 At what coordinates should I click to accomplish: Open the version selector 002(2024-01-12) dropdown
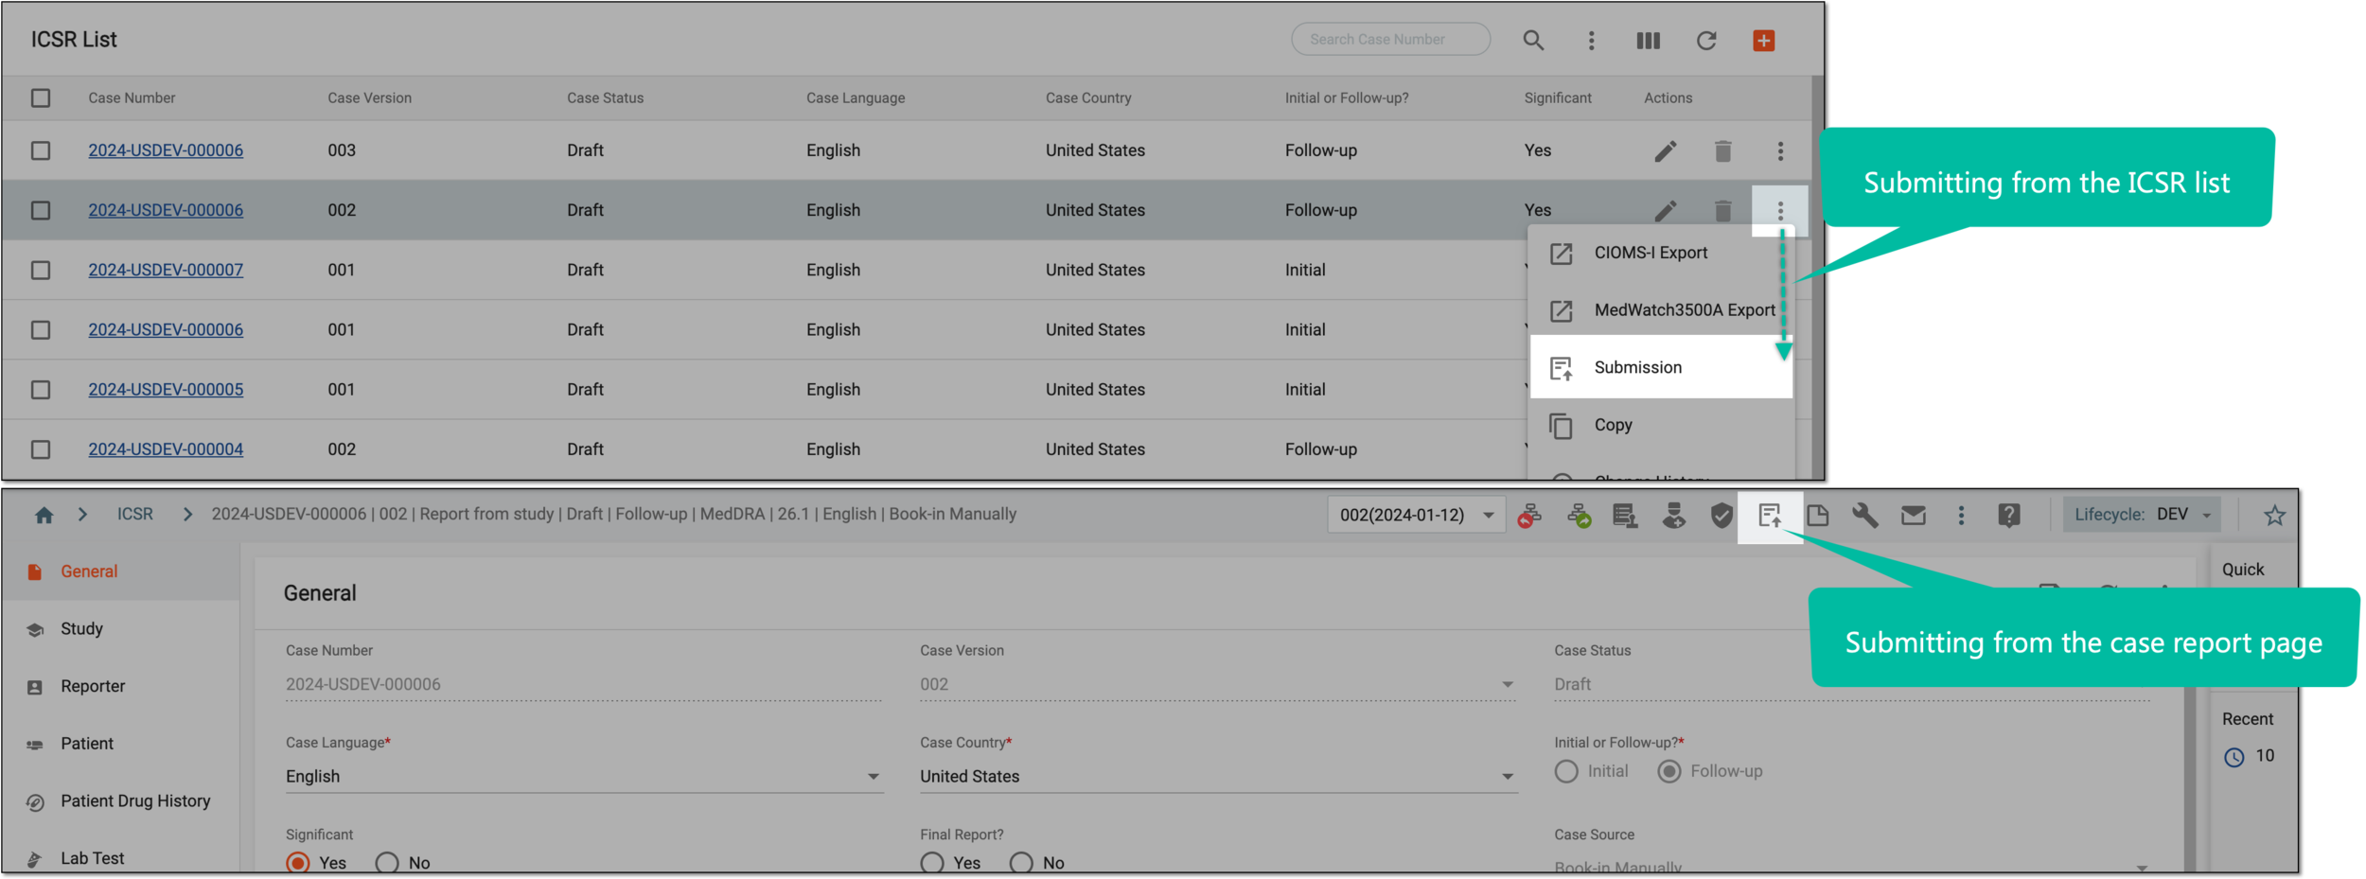coord(1416,515)
